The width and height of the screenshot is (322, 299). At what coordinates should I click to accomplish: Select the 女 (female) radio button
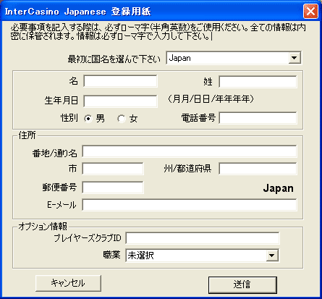pyautogui.click(x=122, y=119)
